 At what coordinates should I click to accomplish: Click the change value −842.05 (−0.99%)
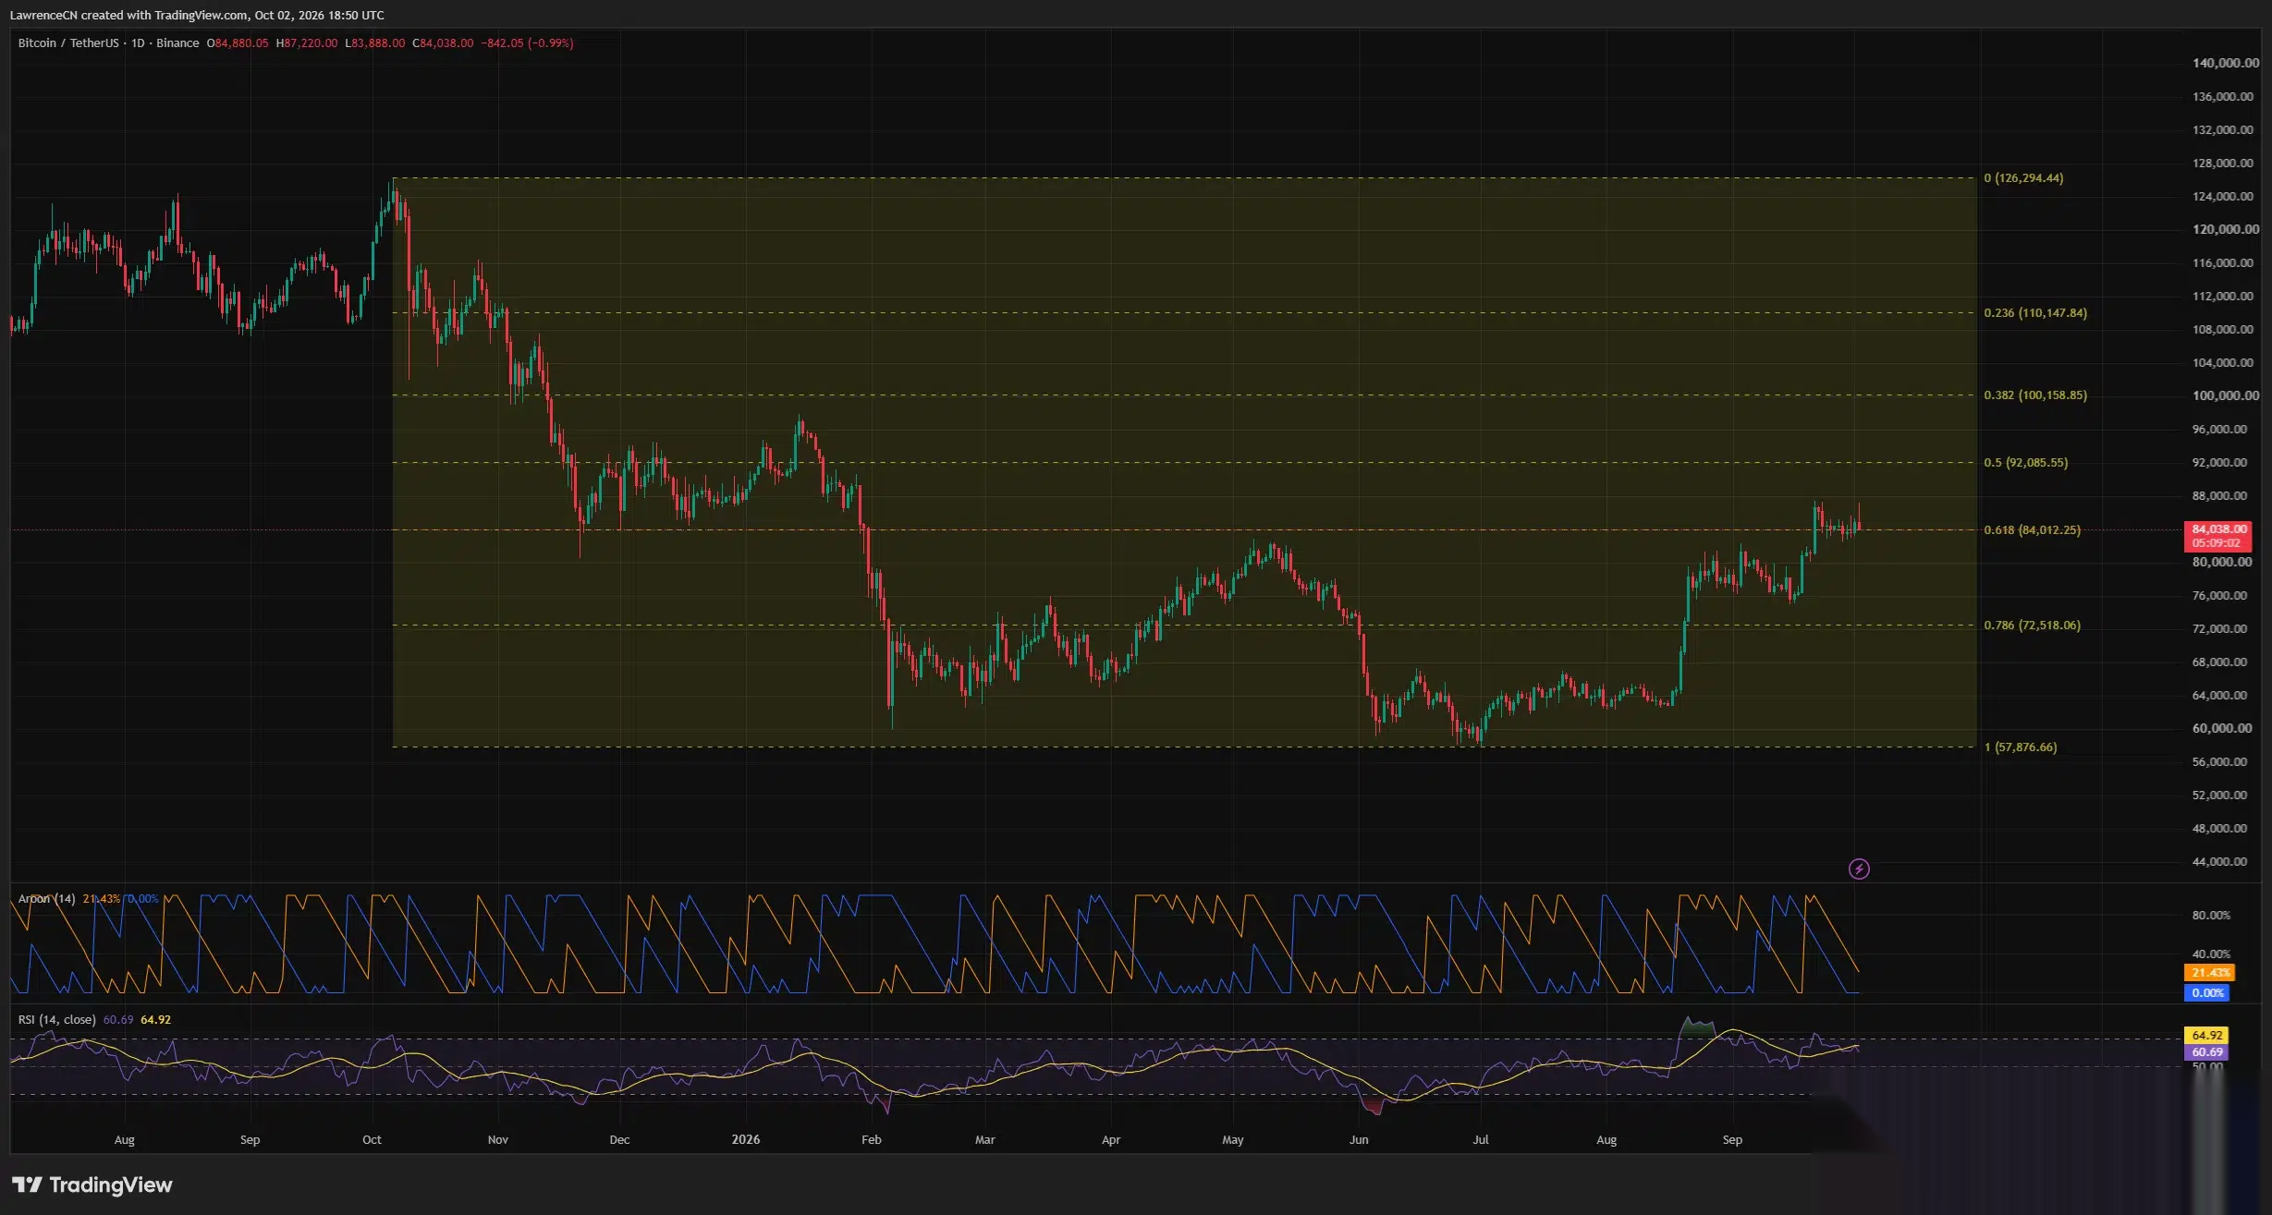[x=527, y=43]
